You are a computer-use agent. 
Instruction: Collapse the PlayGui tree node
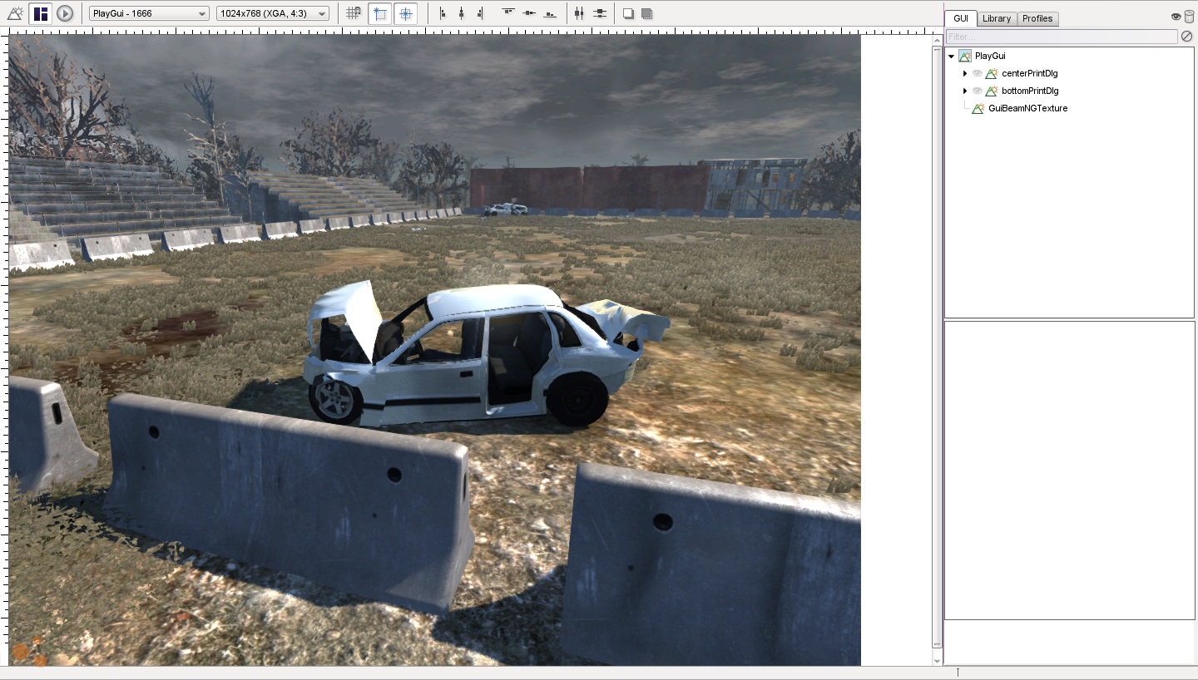952,56
